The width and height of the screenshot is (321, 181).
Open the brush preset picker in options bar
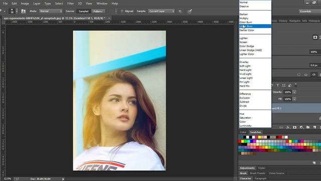12,11
